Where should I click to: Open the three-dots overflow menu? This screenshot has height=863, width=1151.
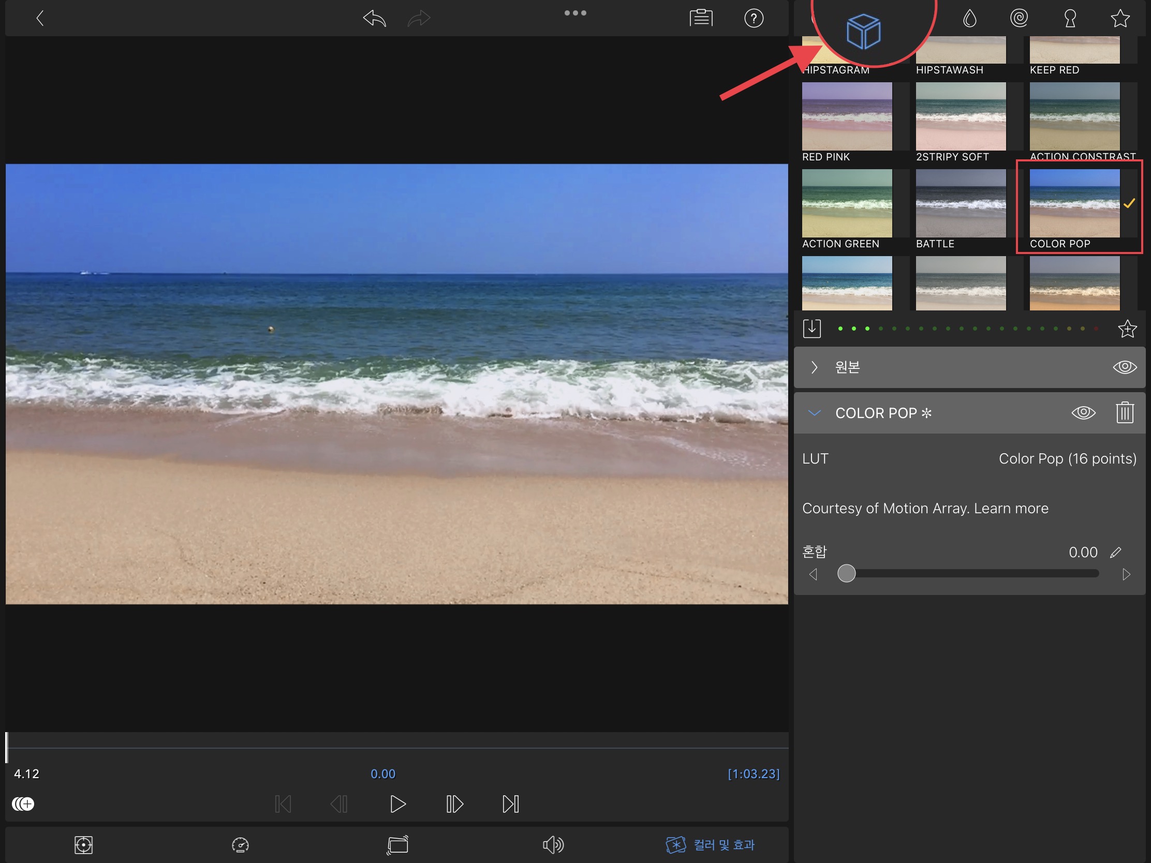(575, 13)
